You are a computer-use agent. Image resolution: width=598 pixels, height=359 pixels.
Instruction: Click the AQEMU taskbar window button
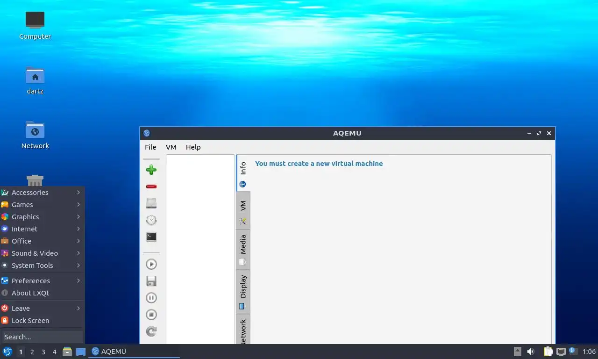[134, 352]
